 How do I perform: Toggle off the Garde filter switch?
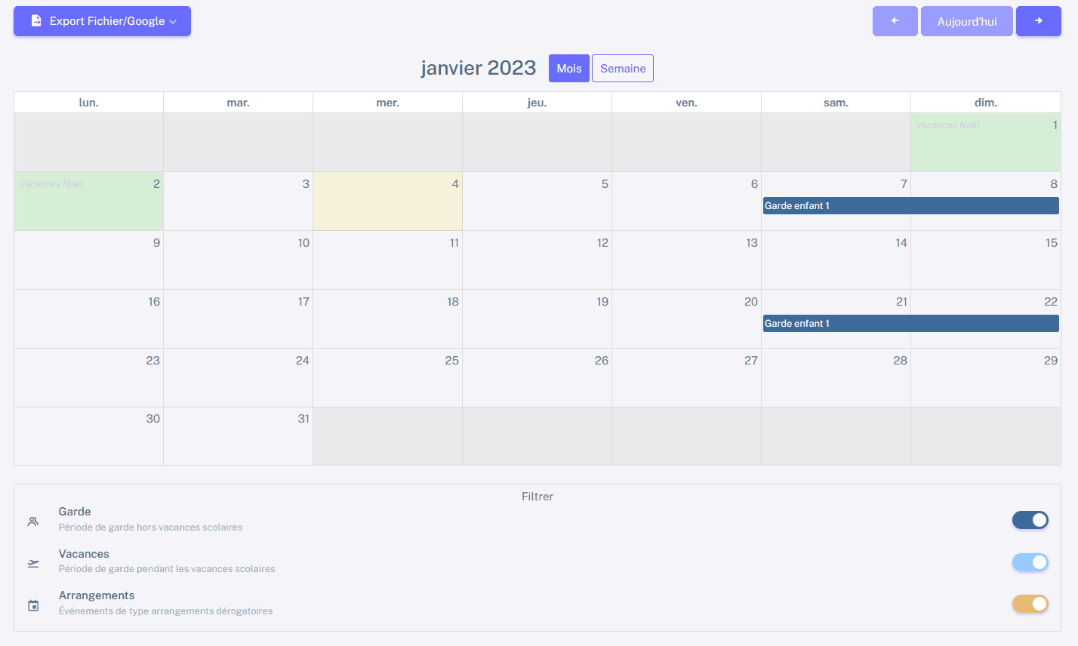pyautogui.click(x=1030, y=520)
